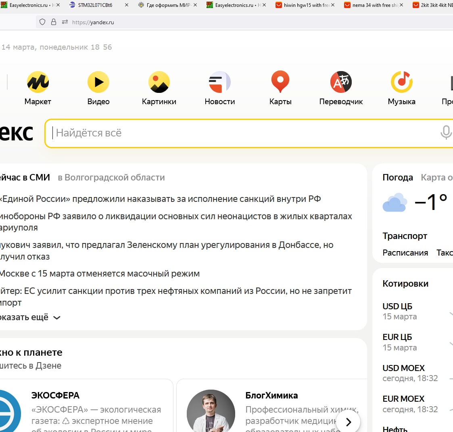
Task: Click the site permissions icon in address bar
Action: (65, 22)
